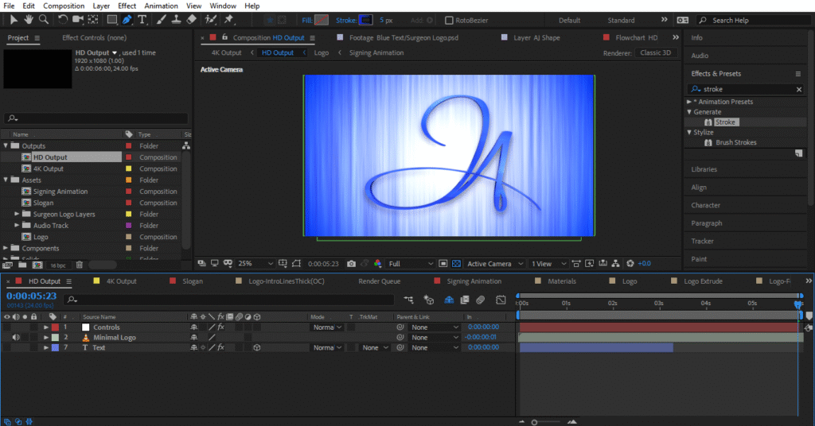Select the Type tool
This screenshot has width=815, height=426.
tap(142, 20)
